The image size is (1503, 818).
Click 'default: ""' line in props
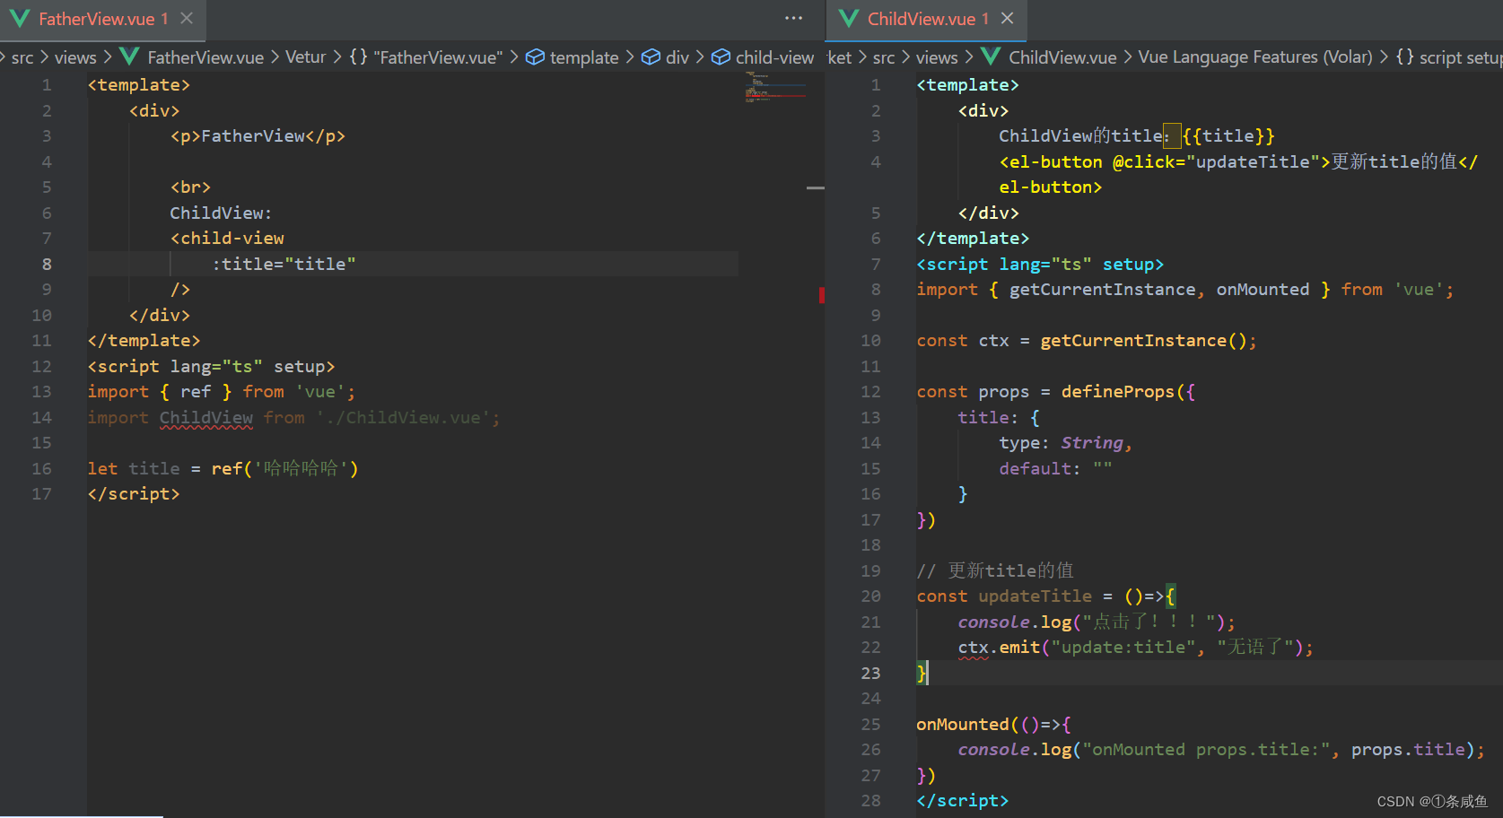coord(1055,468)
